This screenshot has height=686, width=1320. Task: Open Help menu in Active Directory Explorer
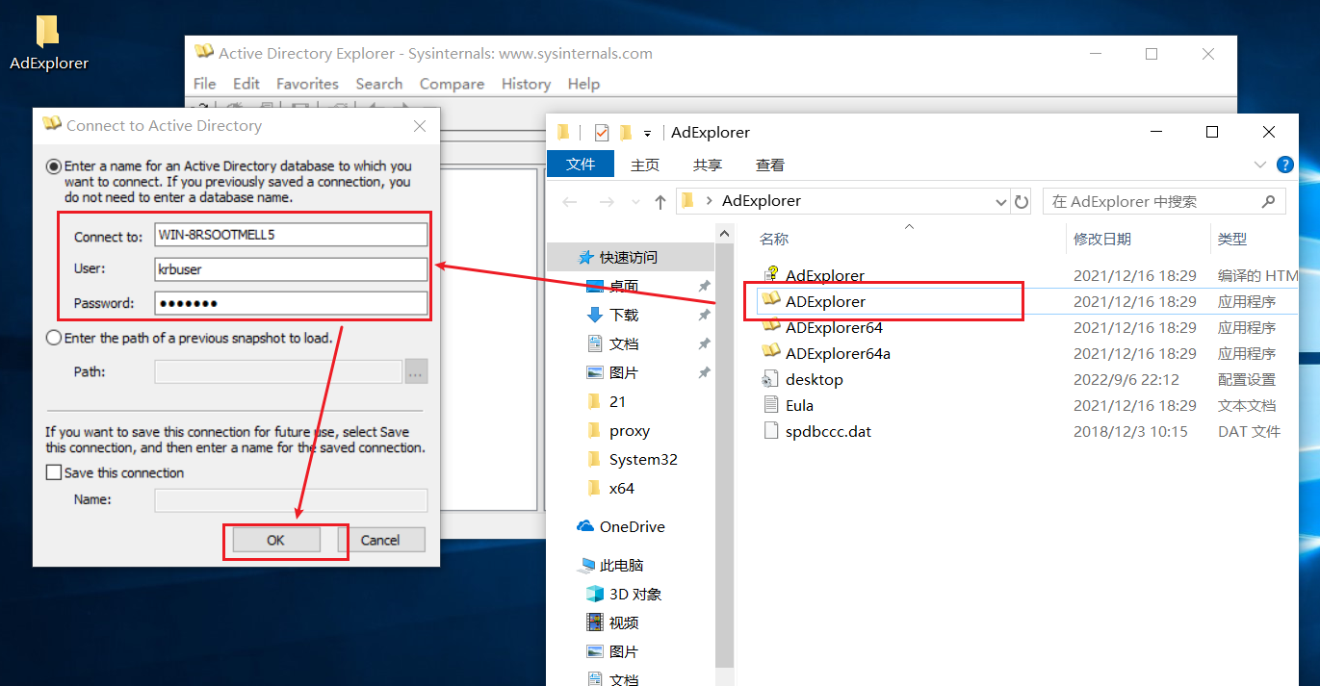coord(583,84)
